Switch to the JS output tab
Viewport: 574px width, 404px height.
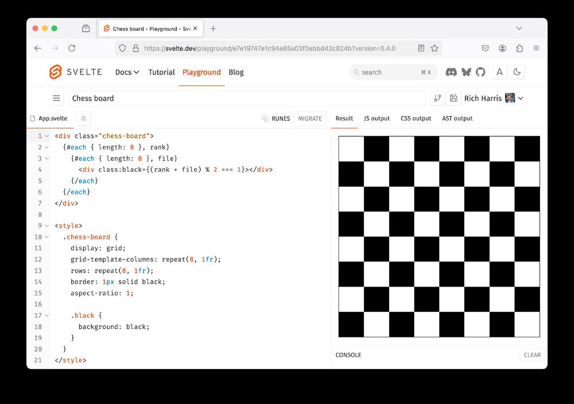point(377,119)
